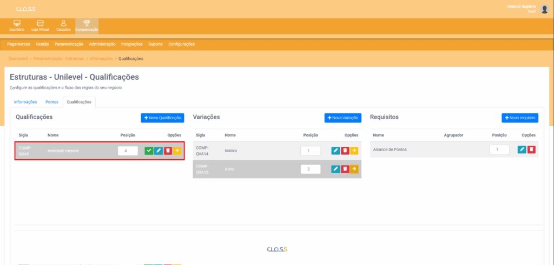Click yellow arrow on Atividade mensal row
Image resolution: width=554 pixels, height=265 pixels.
coord(177,151)
